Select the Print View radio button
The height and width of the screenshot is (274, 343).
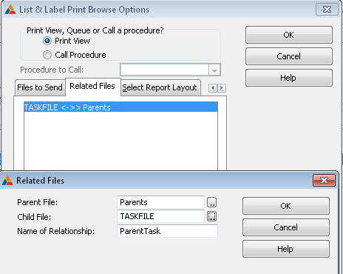tap(47, 41)
